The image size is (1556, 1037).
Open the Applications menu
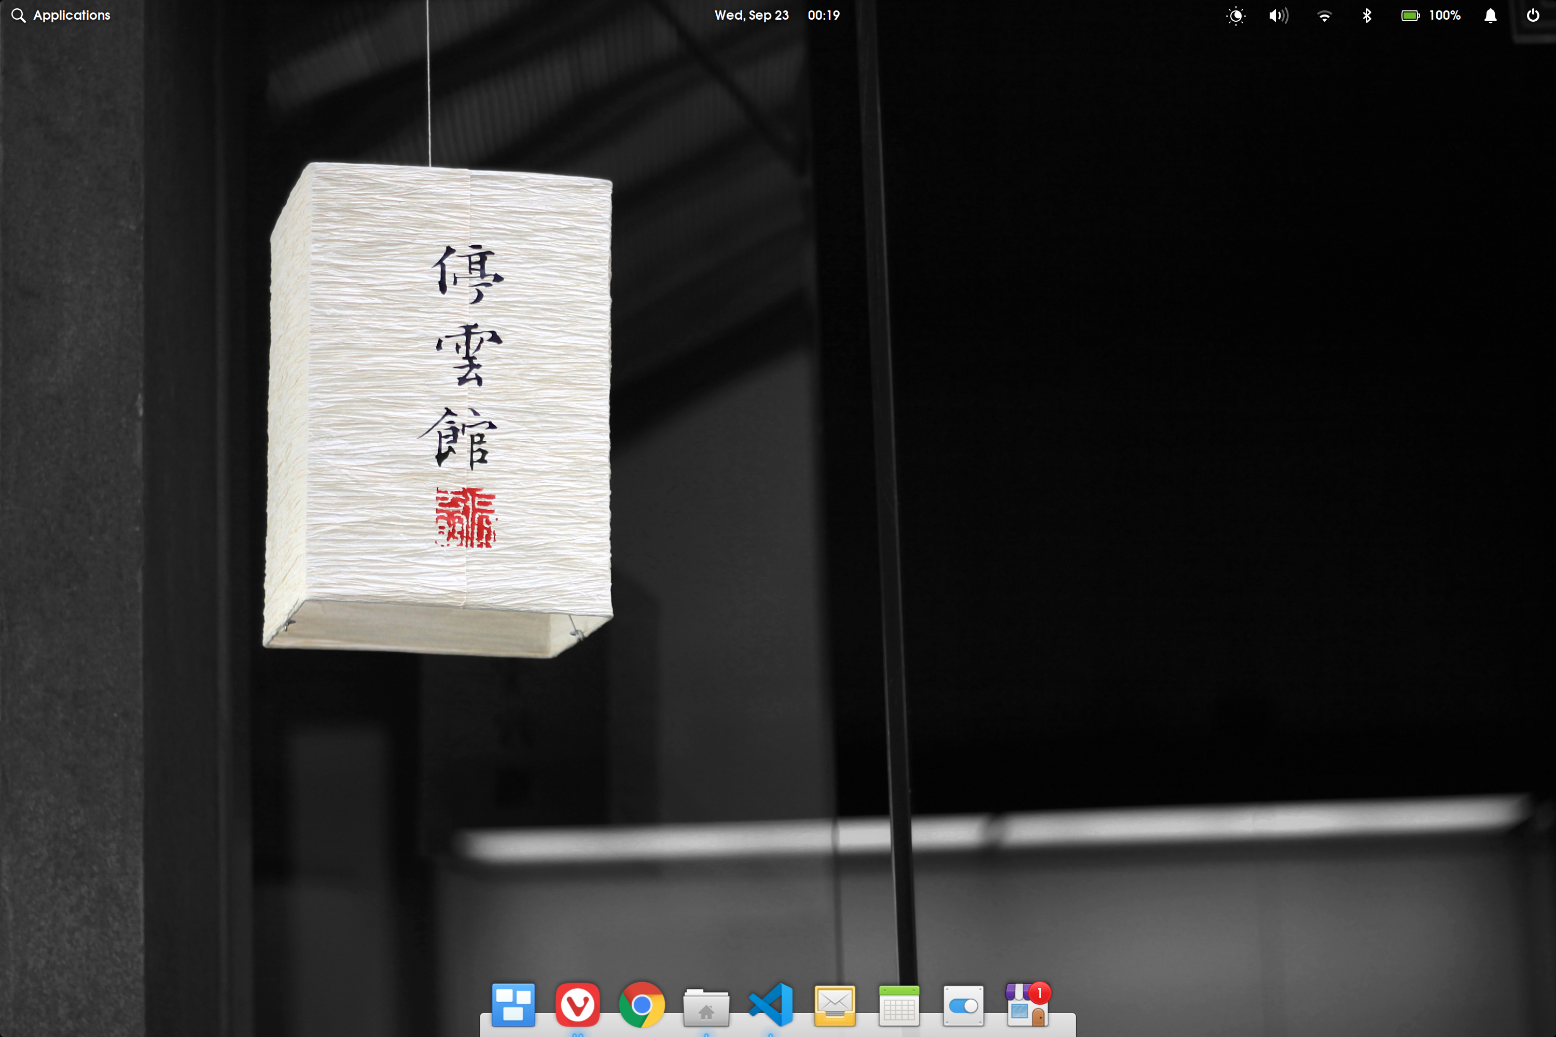(61, 15)
